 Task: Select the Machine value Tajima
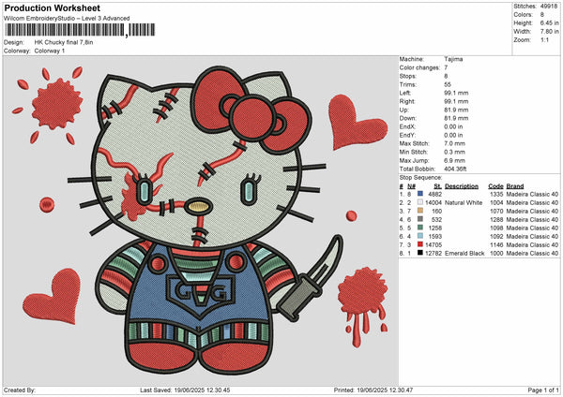(453, 59)
